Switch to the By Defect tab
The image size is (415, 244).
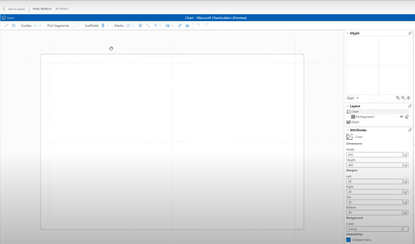pyautogui.click(x=62, y=9)
